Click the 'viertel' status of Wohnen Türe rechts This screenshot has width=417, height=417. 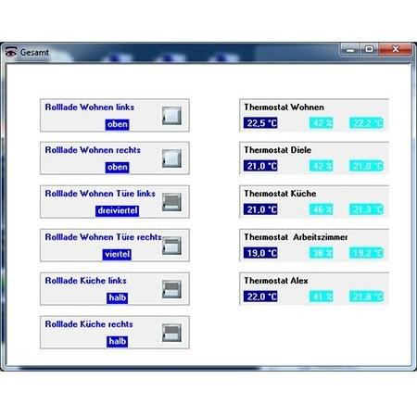tap(117, 254)
